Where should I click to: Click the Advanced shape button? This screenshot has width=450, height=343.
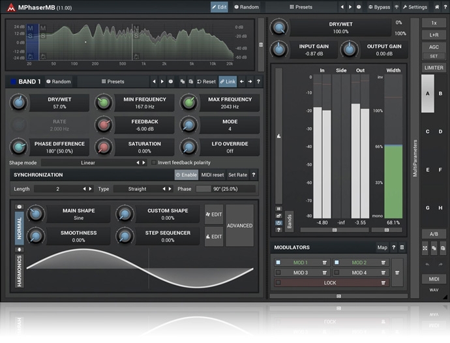point(239,226)
